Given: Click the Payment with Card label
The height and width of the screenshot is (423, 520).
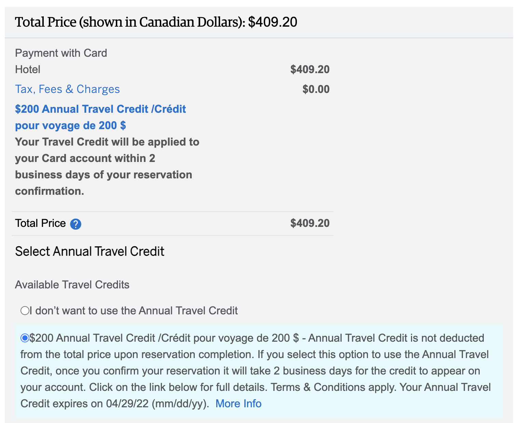Looking at the screenshot, I should [61, 53].
